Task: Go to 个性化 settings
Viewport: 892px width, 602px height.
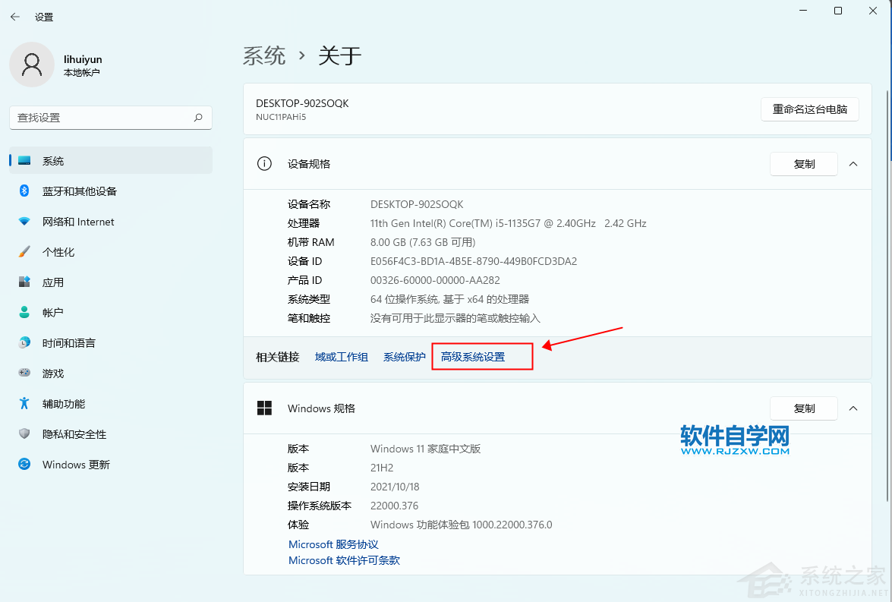Action: 111,252
